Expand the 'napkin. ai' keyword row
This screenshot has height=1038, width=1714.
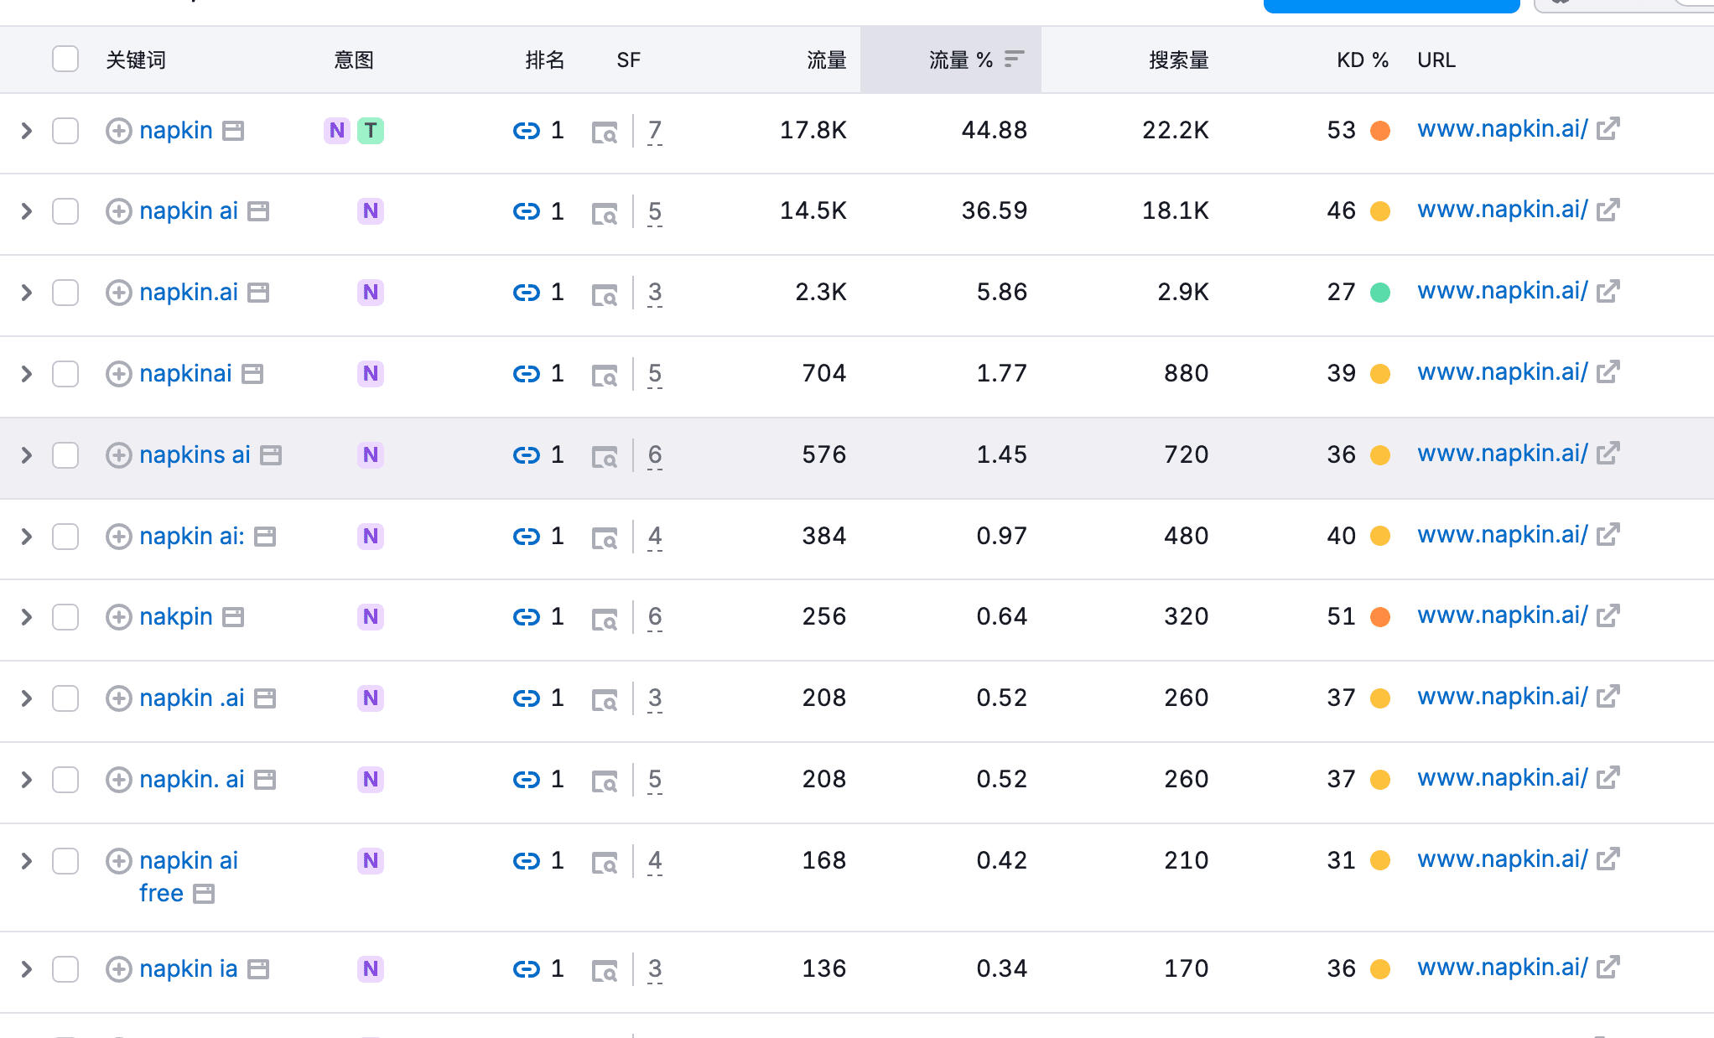pyautogui.click(x=27, y=780)
